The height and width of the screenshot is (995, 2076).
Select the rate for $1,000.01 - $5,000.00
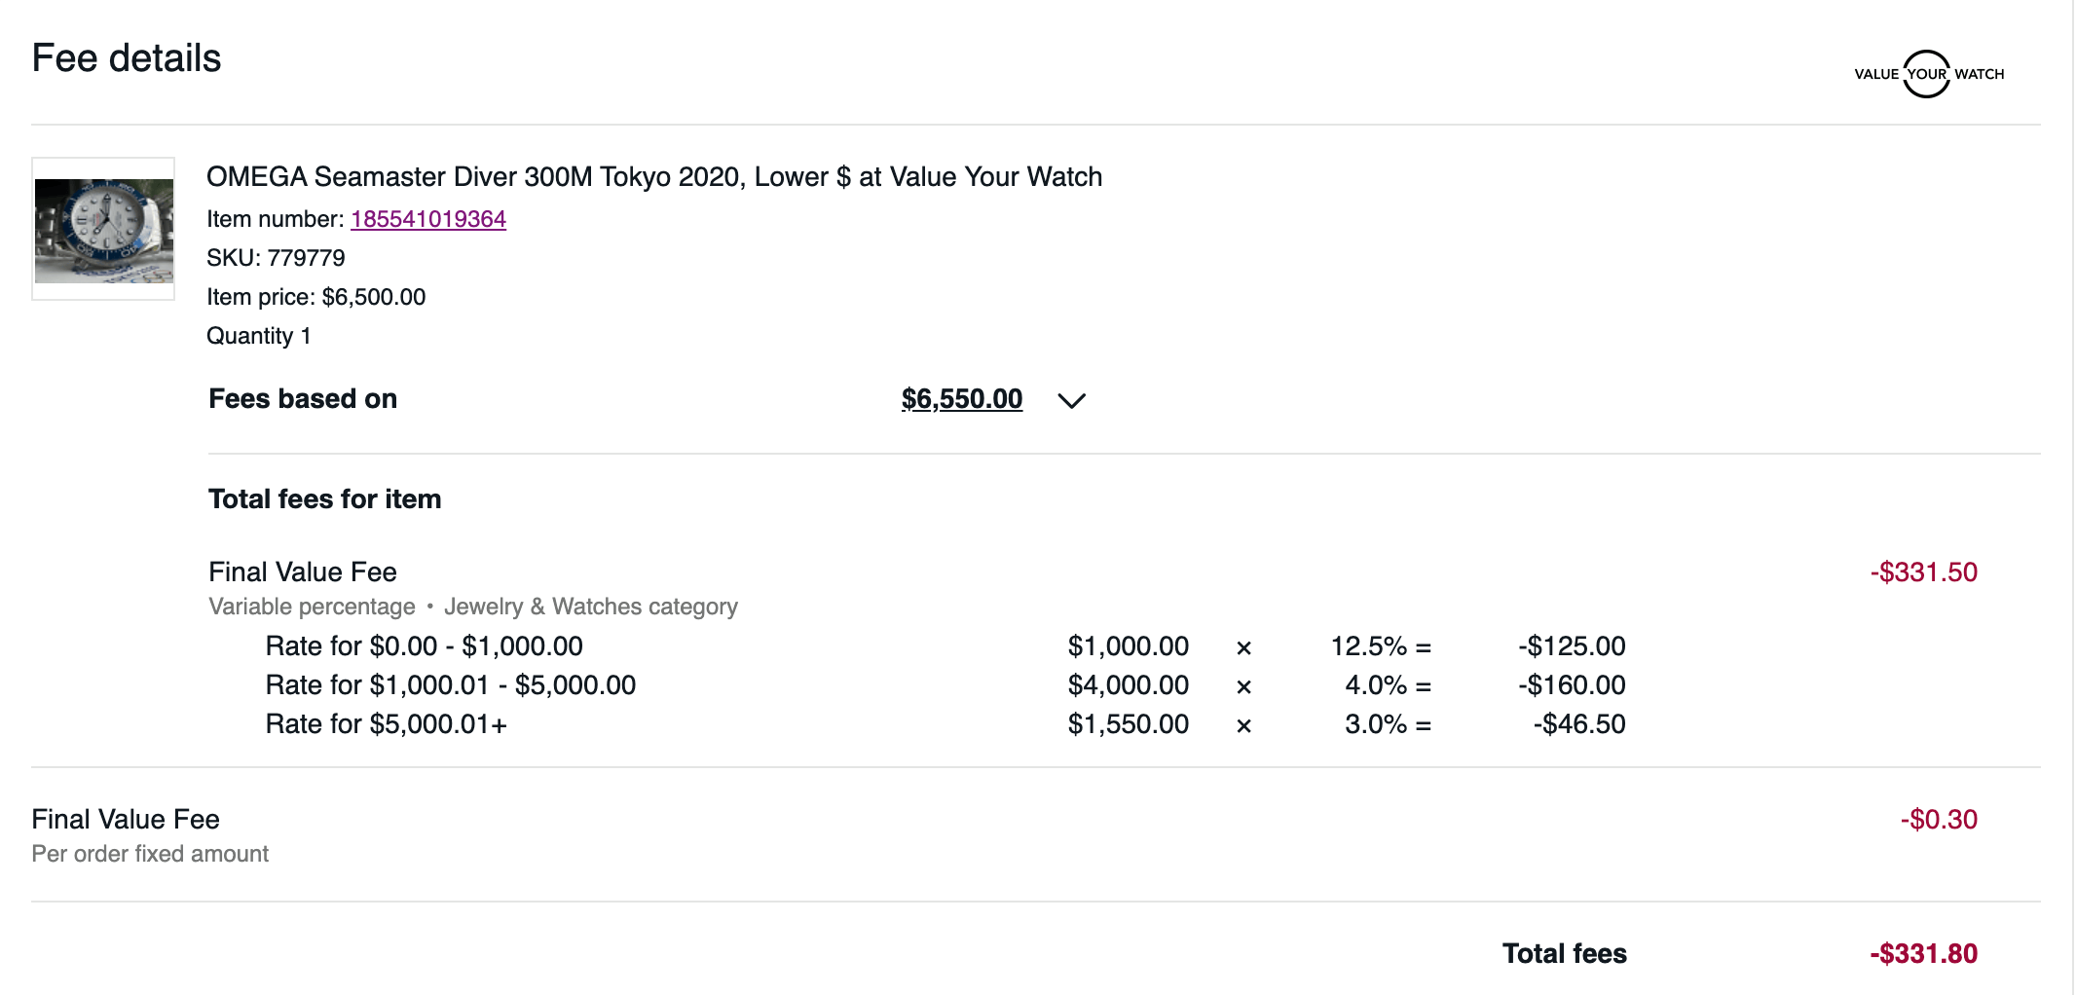pyautogui.click(x=450, y=684)
